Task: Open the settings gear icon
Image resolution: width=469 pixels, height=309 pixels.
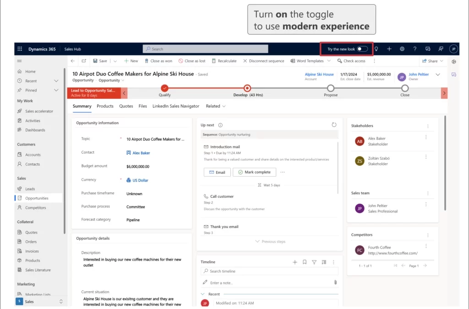Action: (402, 49)
